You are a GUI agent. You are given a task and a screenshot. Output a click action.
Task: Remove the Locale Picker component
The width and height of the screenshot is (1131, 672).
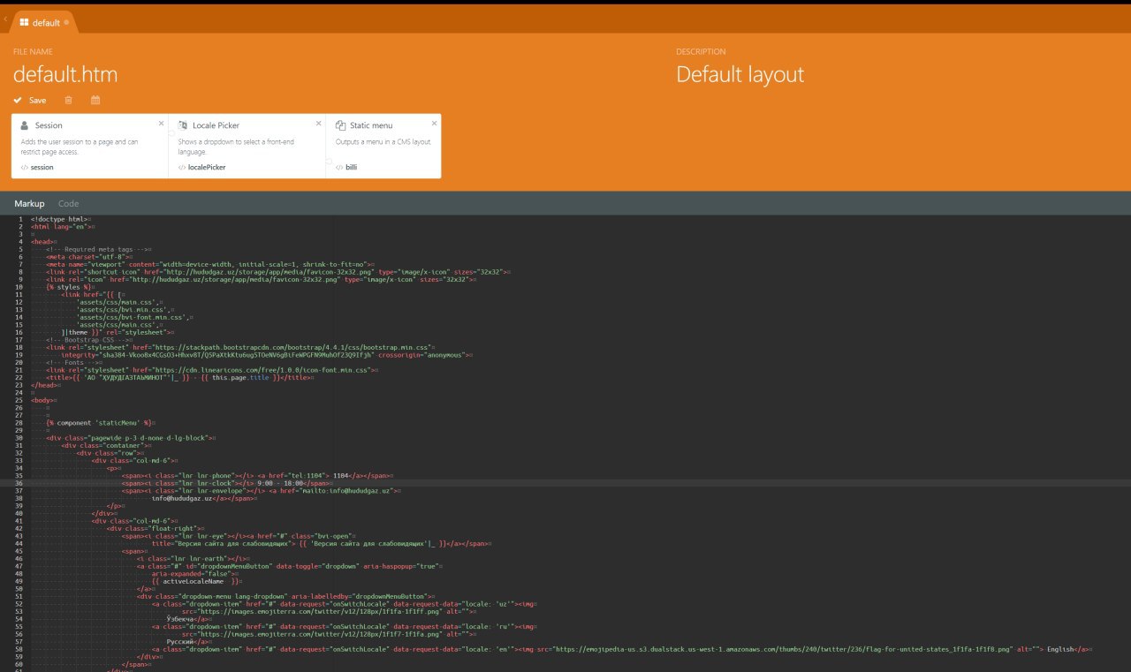(x=318, y=124)
